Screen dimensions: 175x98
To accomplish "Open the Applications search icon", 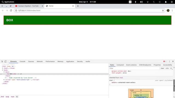I will pos(2,2).
